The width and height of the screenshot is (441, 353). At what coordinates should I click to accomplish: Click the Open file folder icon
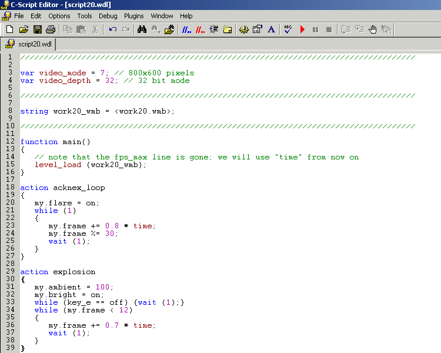[x=24, y=29]
